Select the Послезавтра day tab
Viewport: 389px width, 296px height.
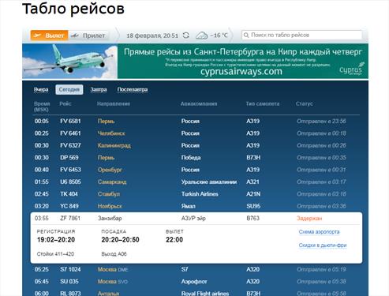pyautogui.click(x=133, y=90)
